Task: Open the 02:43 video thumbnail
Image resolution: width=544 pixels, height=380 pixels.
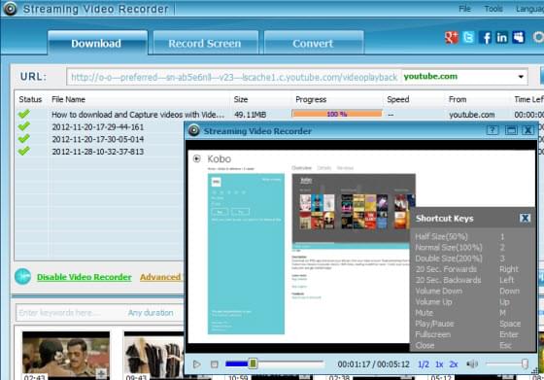Action: tap(66, 355)
